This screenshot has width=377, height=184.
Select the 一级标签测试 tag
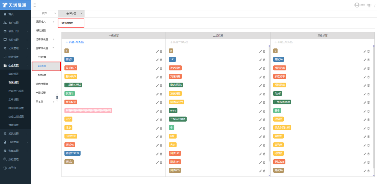[x=73, y=85]
